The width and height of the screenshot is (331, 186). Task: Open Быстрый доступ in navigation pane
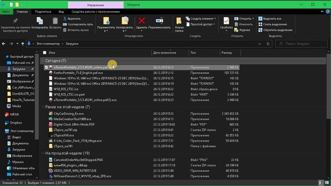[20, 56]
